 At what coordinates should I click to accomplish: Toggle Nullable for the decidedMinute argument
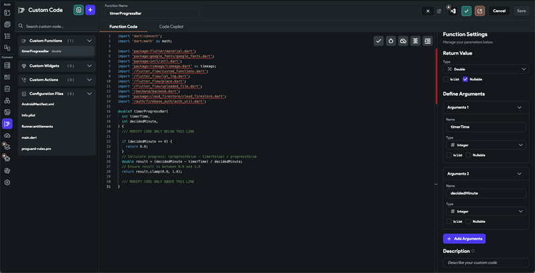pyautogui.click(x=469, y=221)
